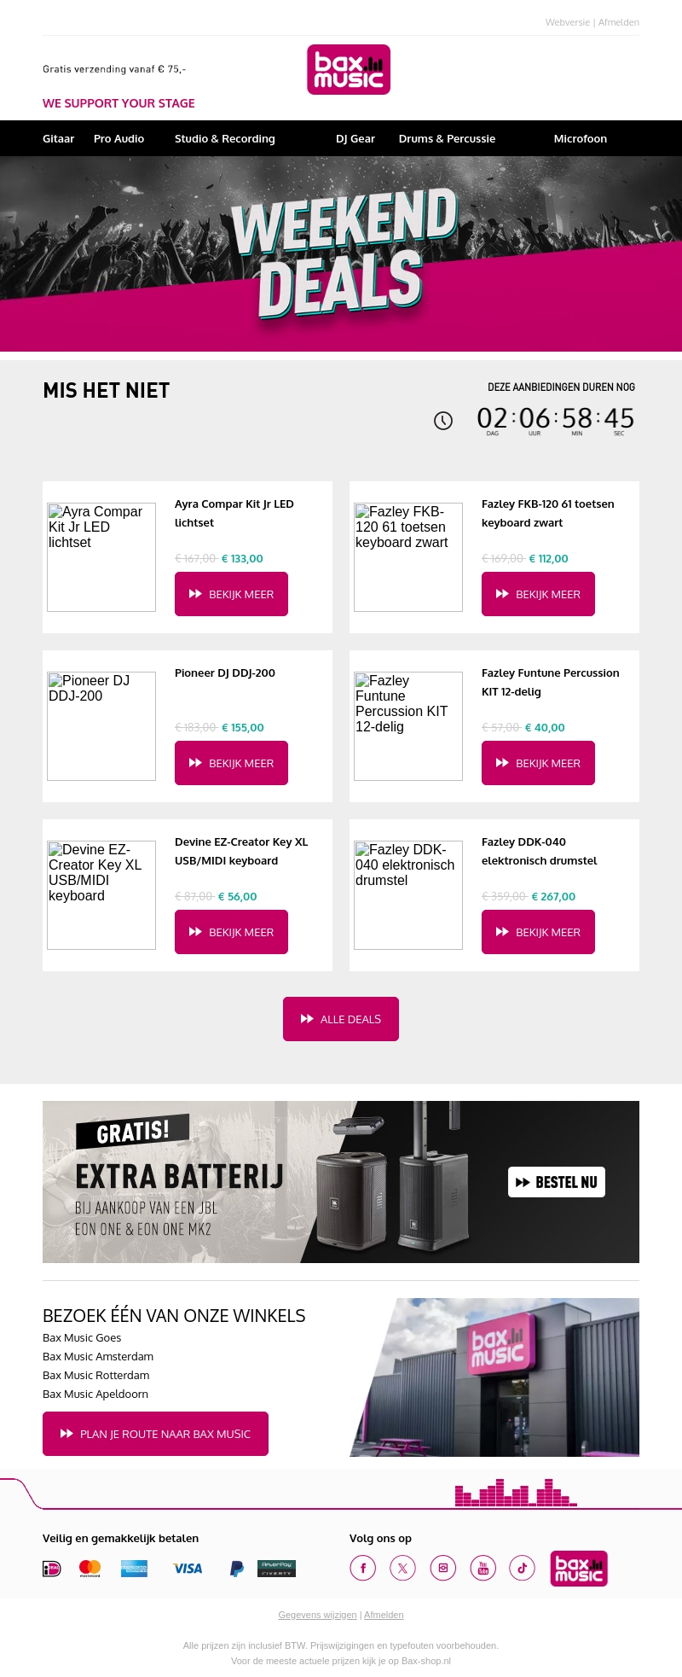This screenshot has height=1677, width=682.
Task: Open the Fazley DDK-040 product image
Action: tap(408, 895)
